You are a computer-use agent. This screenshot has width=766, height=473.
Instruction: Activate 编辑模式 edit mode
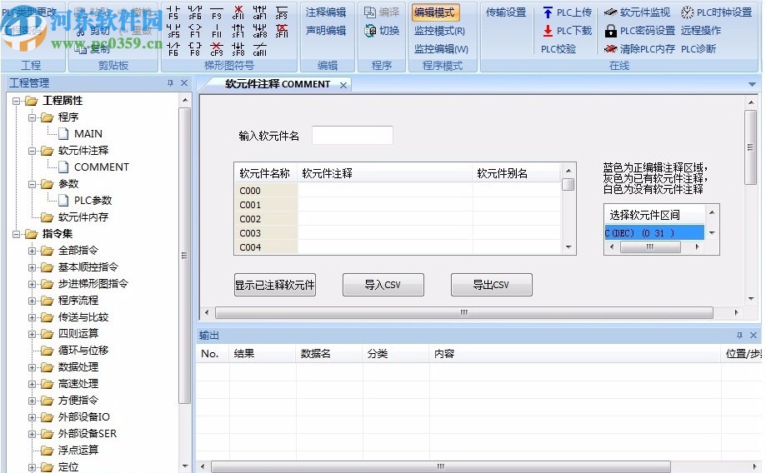[x=435, y=12]
